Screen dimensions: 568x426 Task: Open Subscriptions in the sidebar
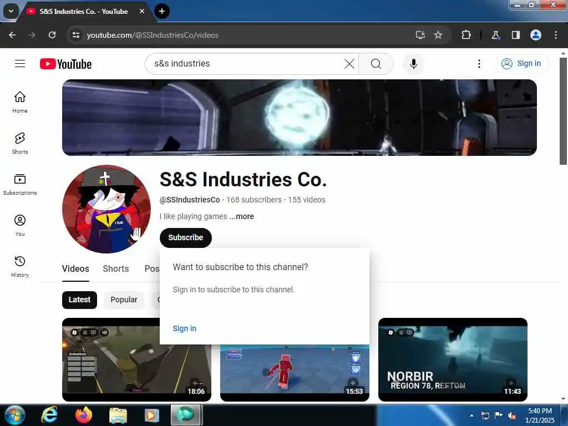coord(20,184)
